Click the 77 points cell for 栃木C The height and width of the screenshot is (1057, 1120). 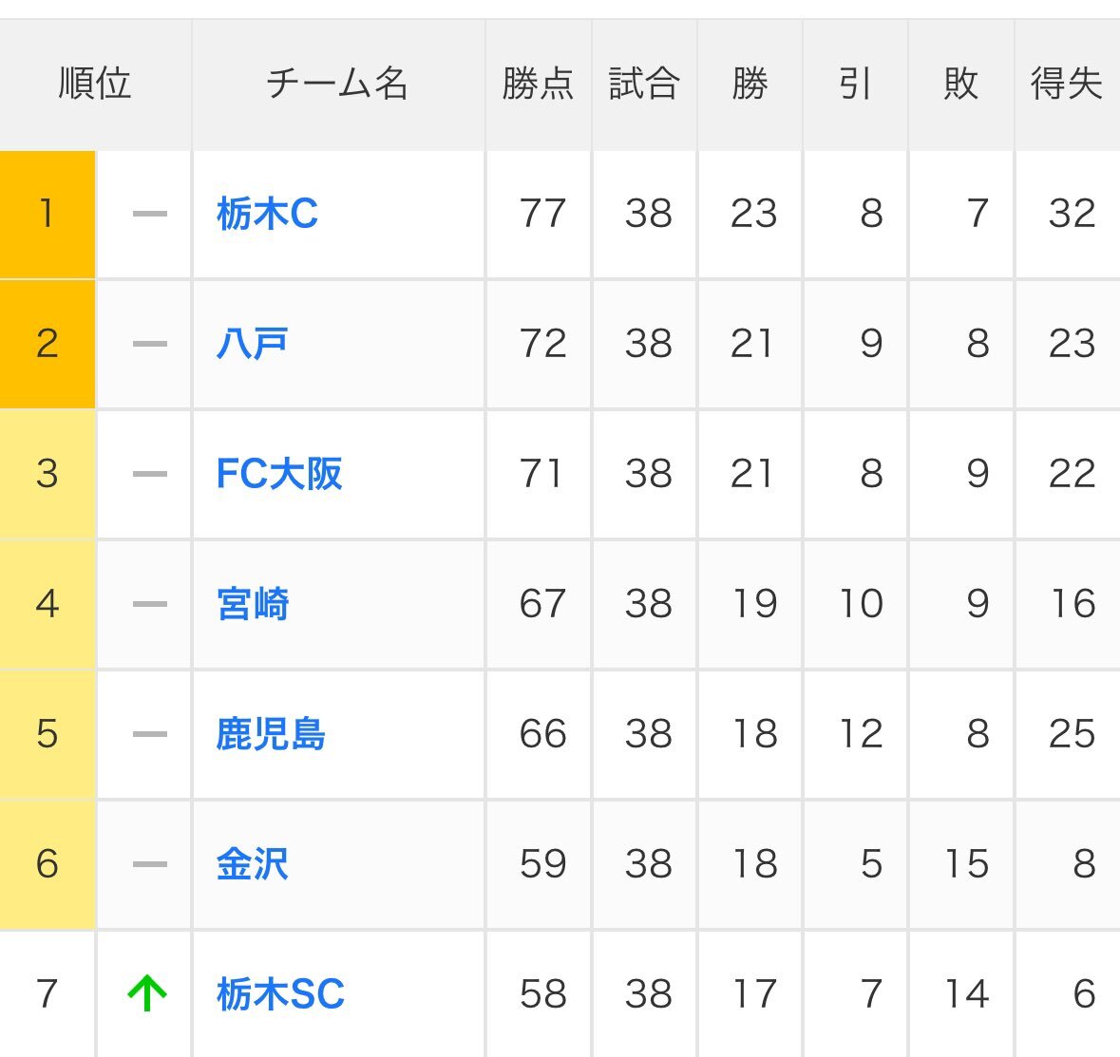pyautogui.click(x=542, y=214)
